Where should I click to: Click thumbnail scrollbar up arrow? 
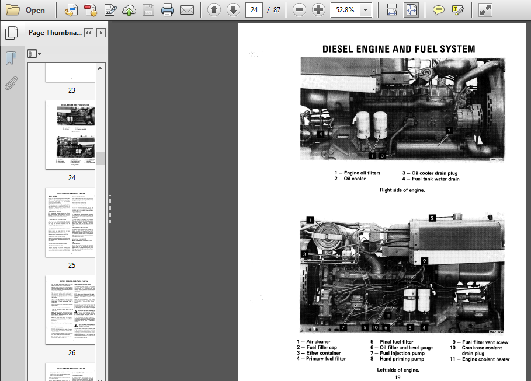tap(100, 68)
